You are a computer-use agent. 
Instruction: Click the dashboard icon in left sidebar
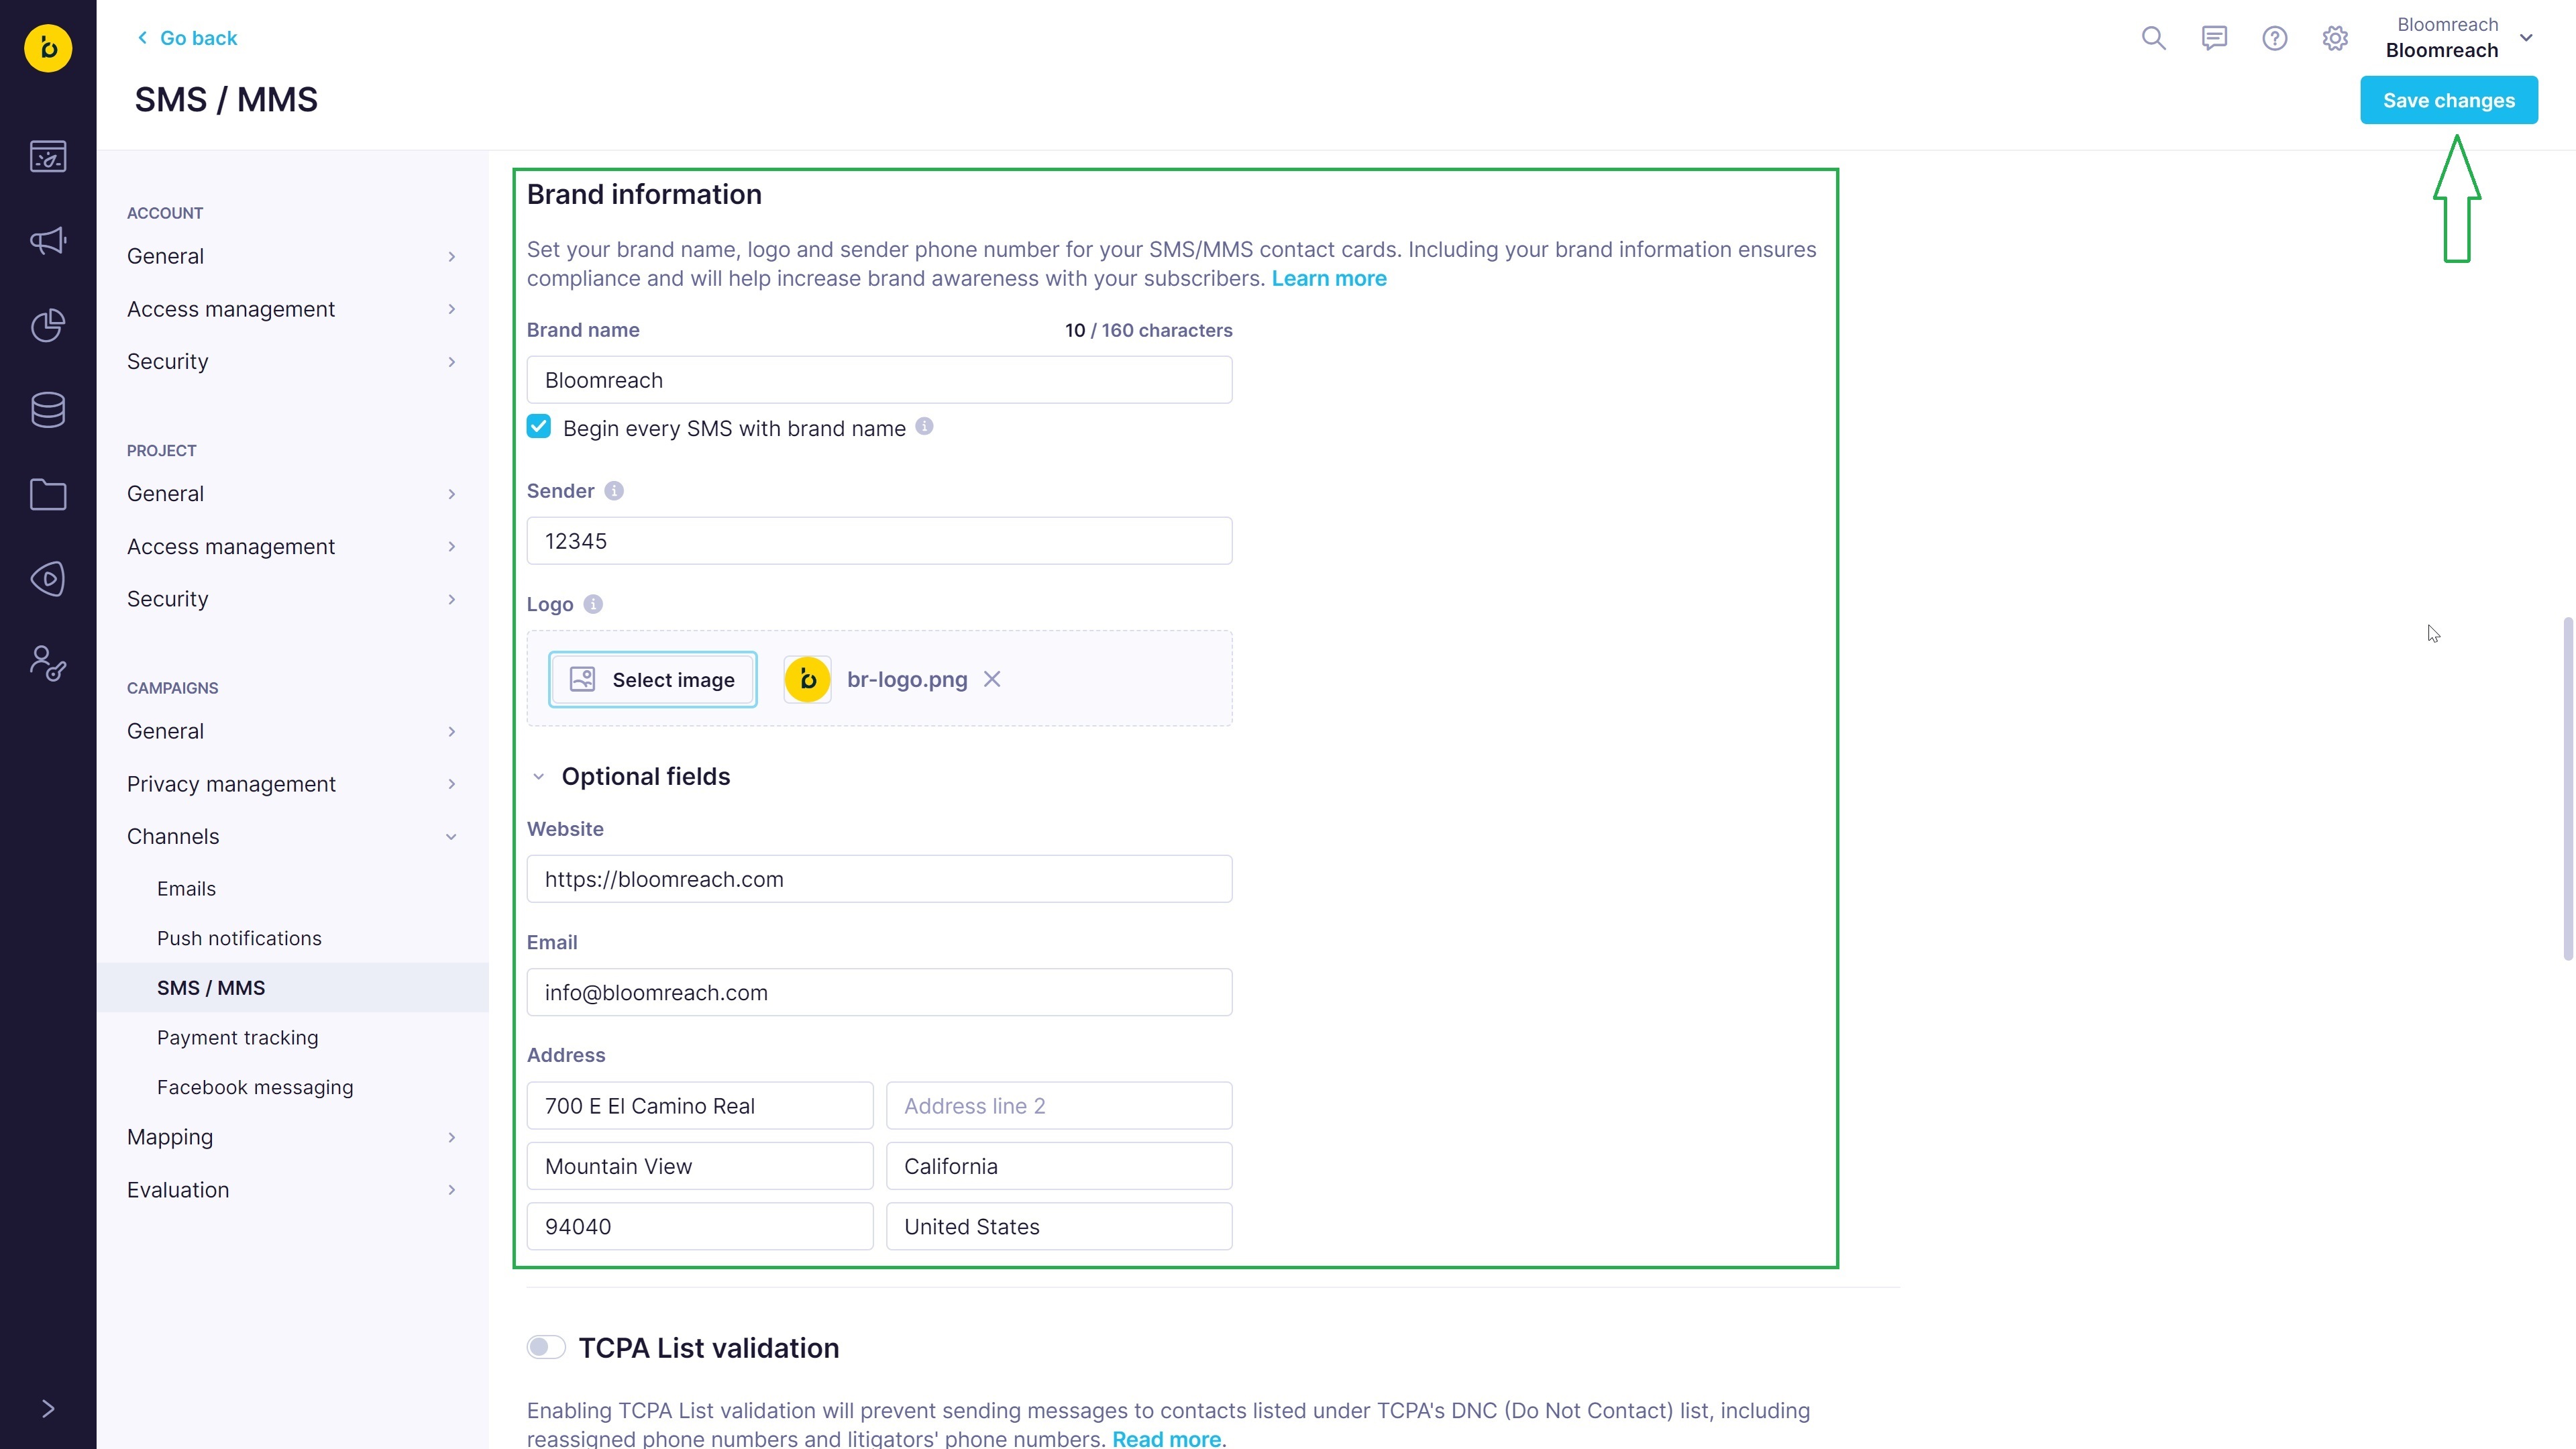click(48, 157)
